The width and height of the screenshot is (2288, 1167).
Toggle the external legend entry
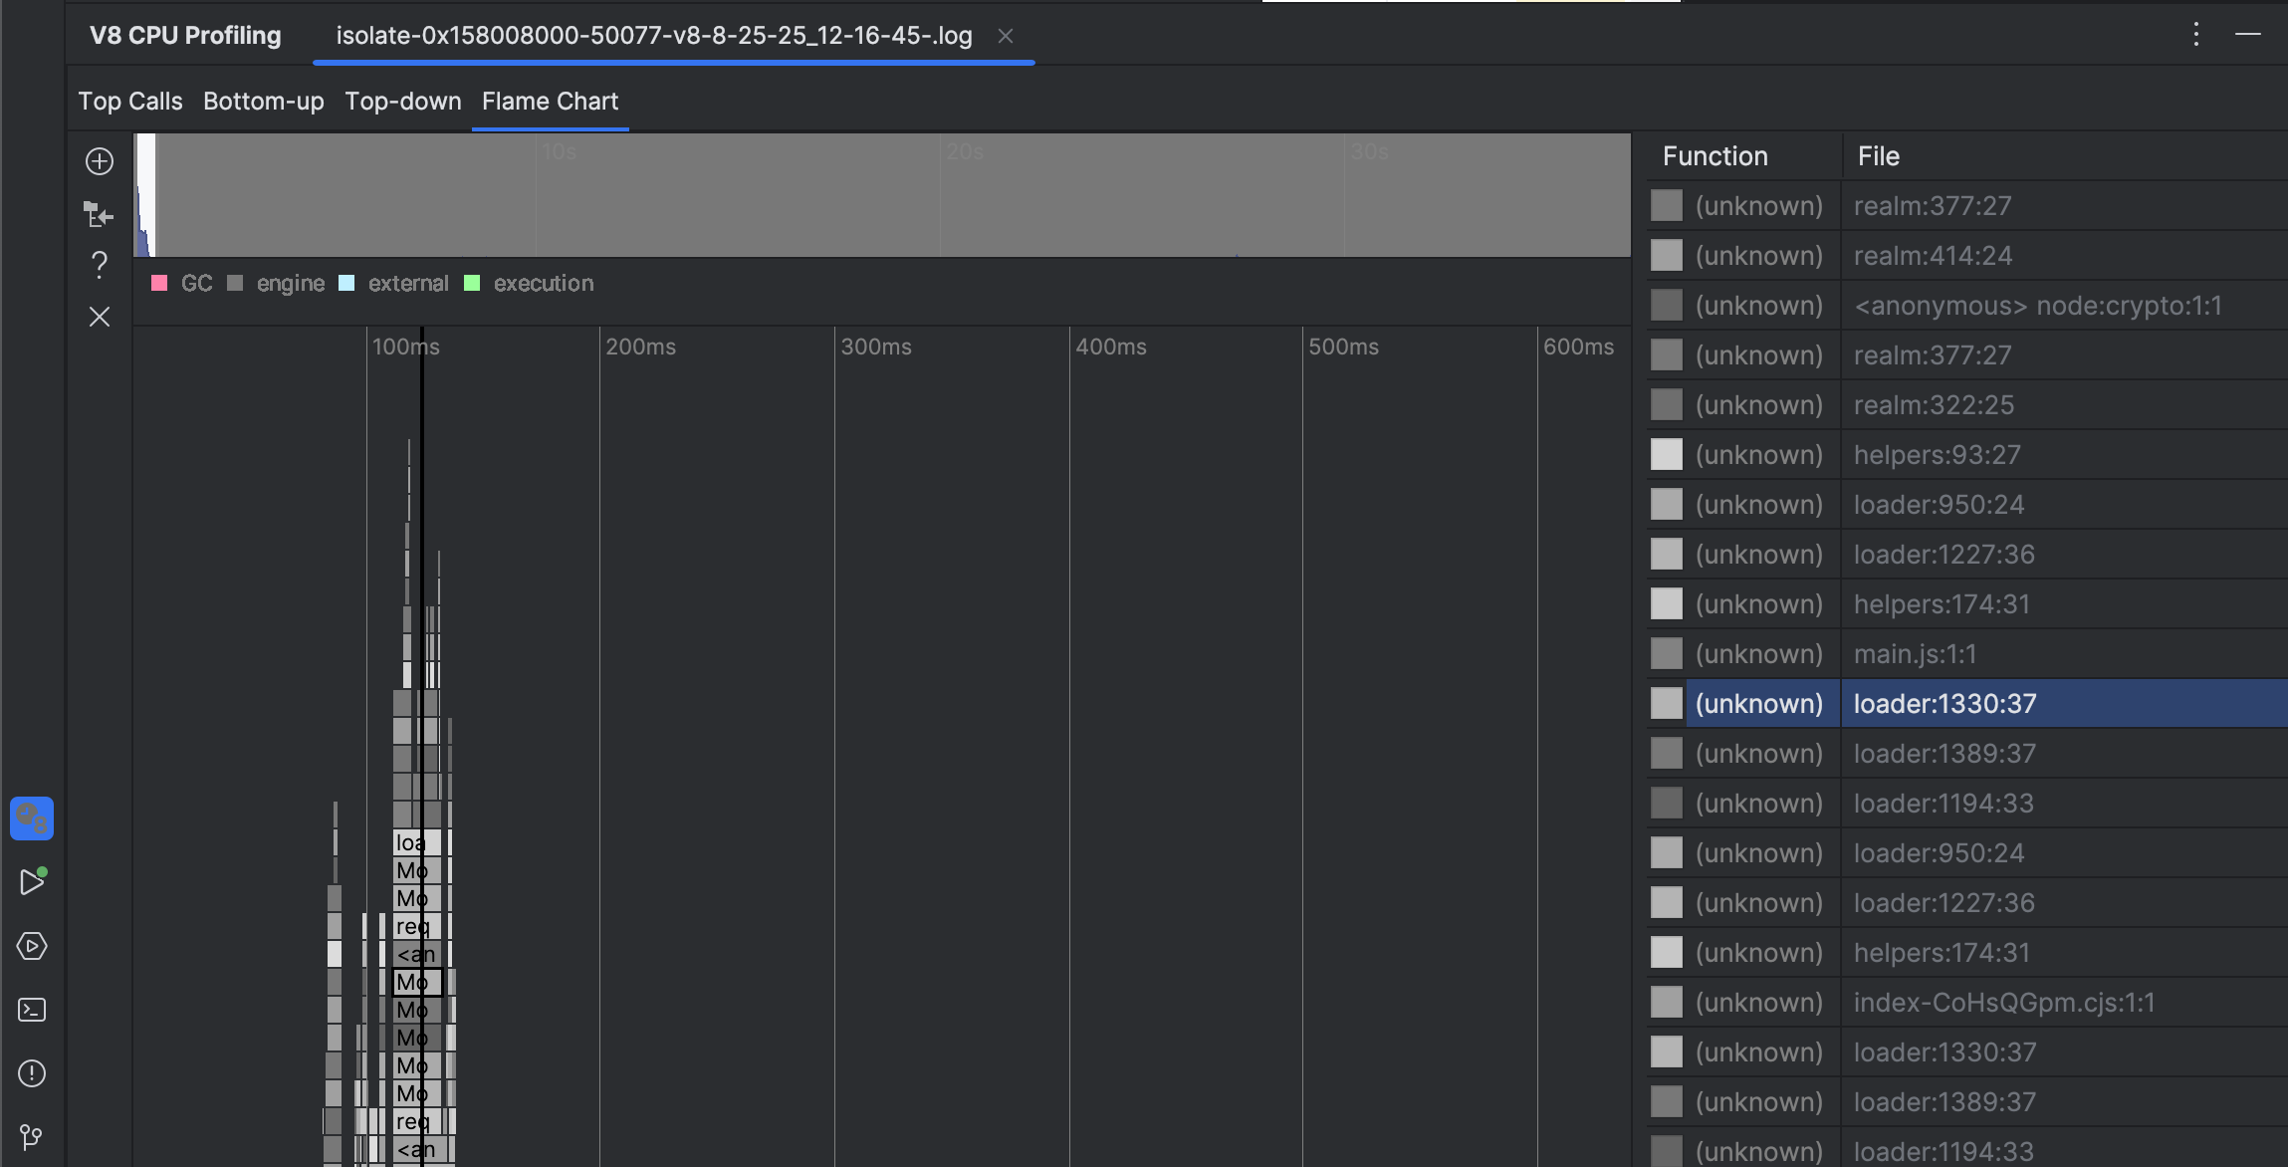(x=345, y=283)
